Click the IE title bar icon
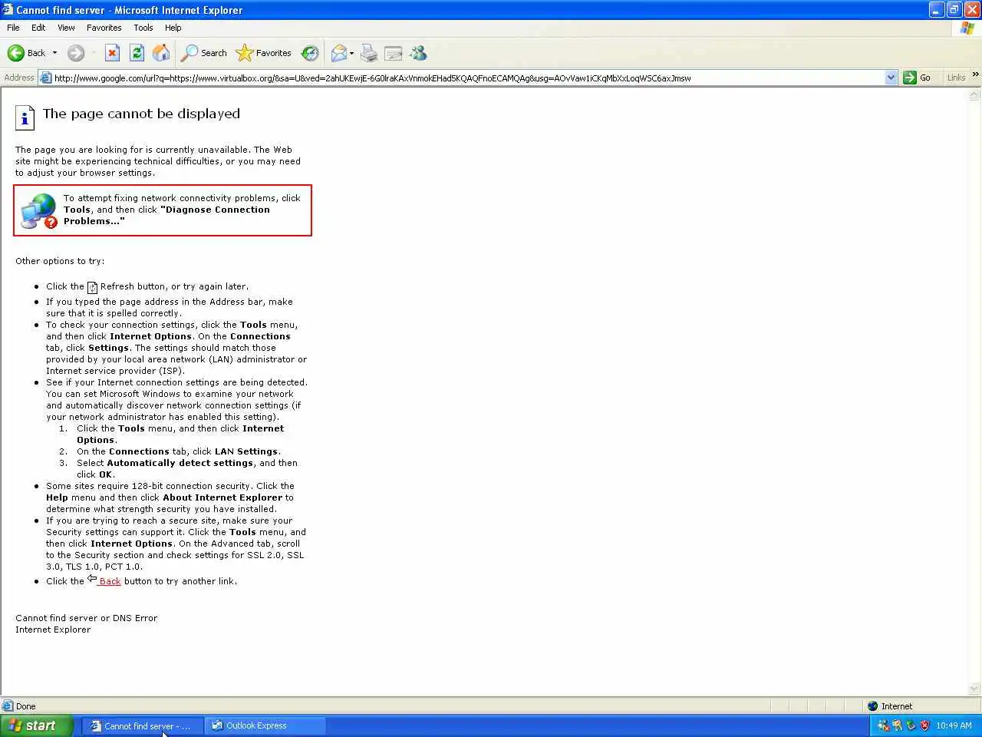The height and width of the screenshot is (737, 982). (x=8, y=10)
